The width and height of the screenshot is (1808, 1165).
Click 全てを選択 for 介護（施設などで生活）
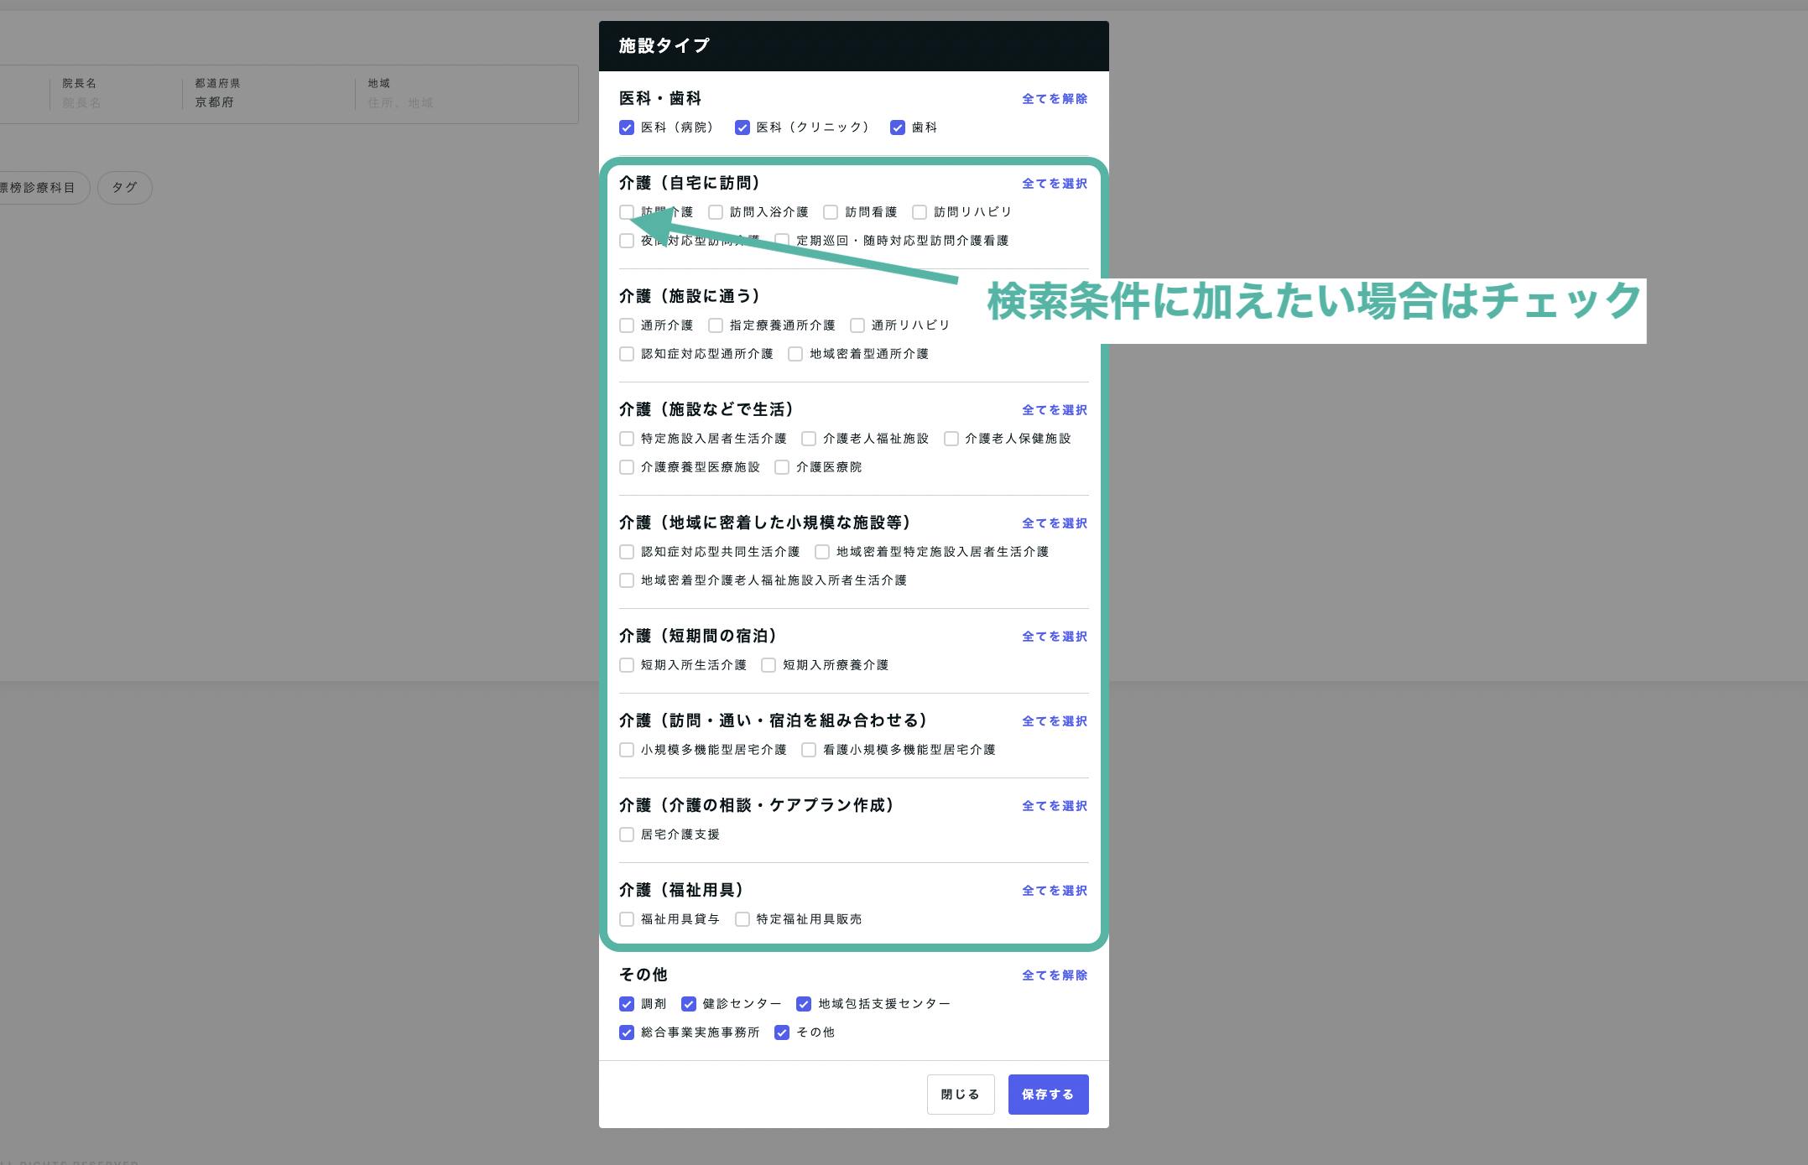(x=1055, y=410)
